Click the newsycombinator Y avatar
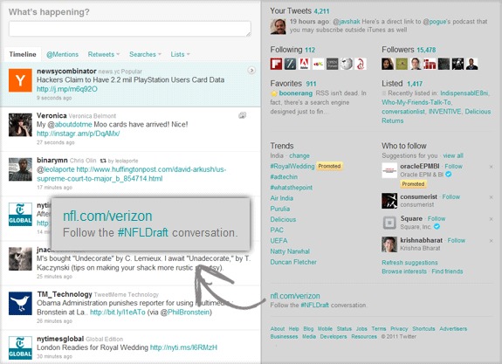Viewport: 502px width, 364px height. tap(20, 80)
